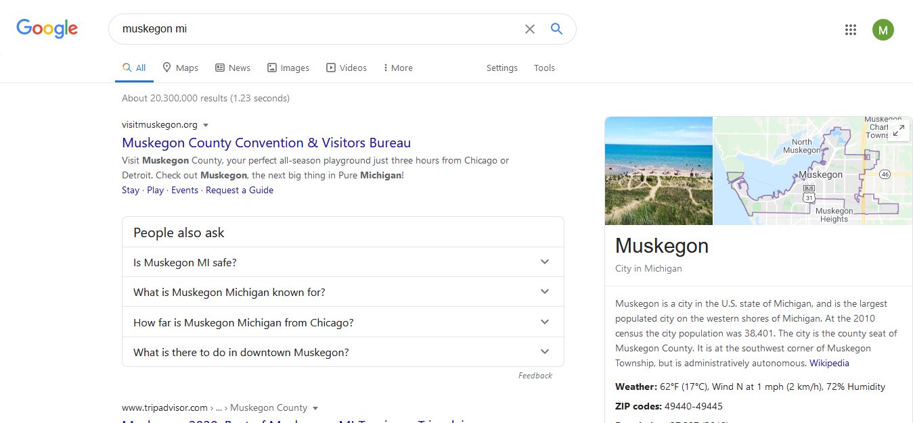
Task: Click the magnifying glass search icon
Action: [x=556, y=29]
